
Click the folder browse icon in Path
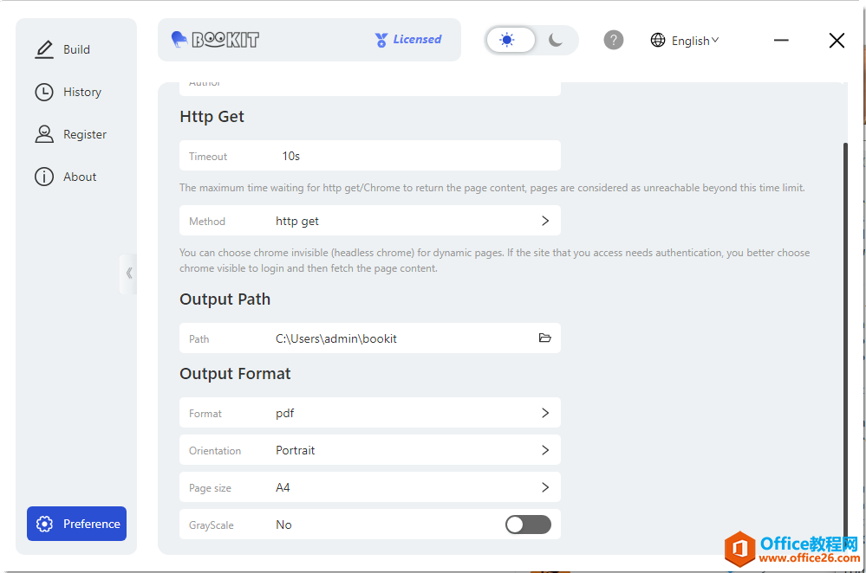click(x=545, y=338)
